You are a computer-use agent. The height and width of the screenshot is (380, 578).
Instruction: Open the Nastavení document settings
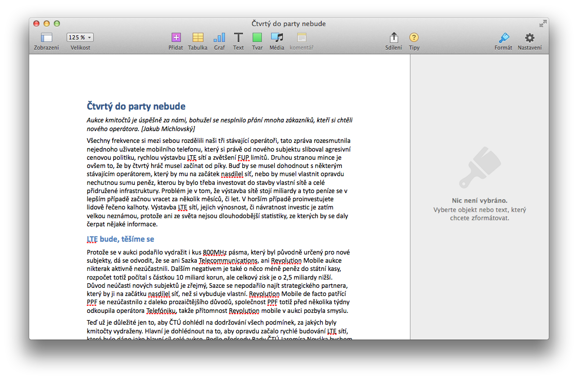coord(530,37)
